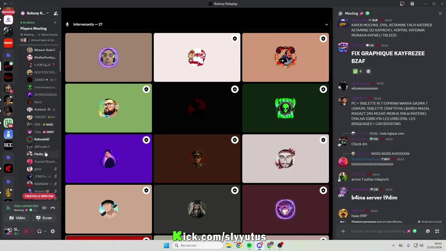Open the invite people icon beside server name

[56, 13]
